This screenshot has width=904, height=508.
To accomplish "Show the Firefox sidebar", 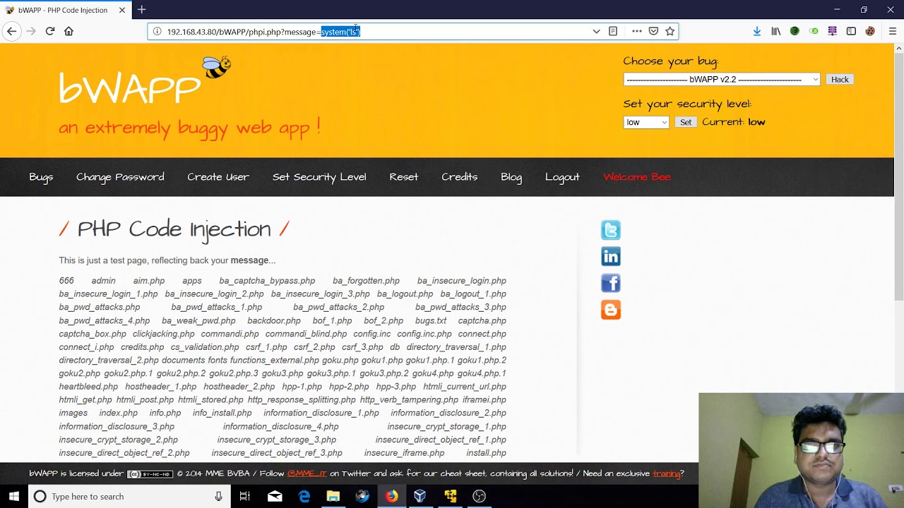I will [x=851, y=31].
